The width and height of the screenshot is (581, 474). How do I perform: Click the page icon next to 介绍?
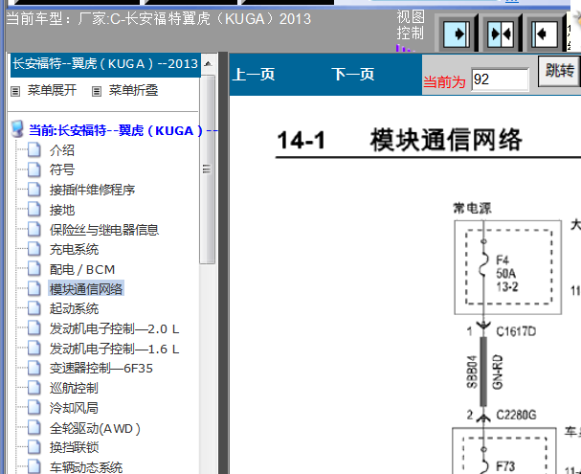pyautogui.click(x=34, y=149)
